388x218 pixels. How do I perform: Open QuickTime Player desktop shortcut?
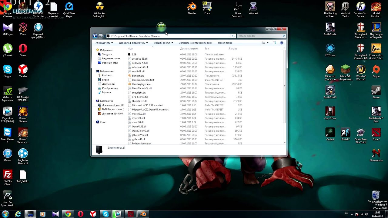(x=69, y=9)
